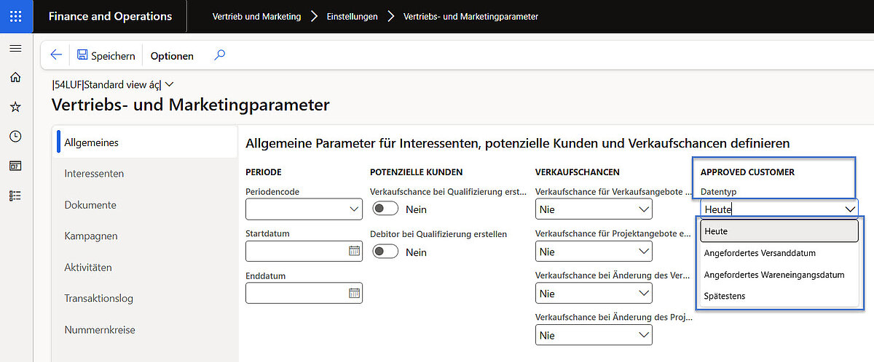Click the Speichern button
The height and width of the screenshot is (362, 874).
[106, 55]
